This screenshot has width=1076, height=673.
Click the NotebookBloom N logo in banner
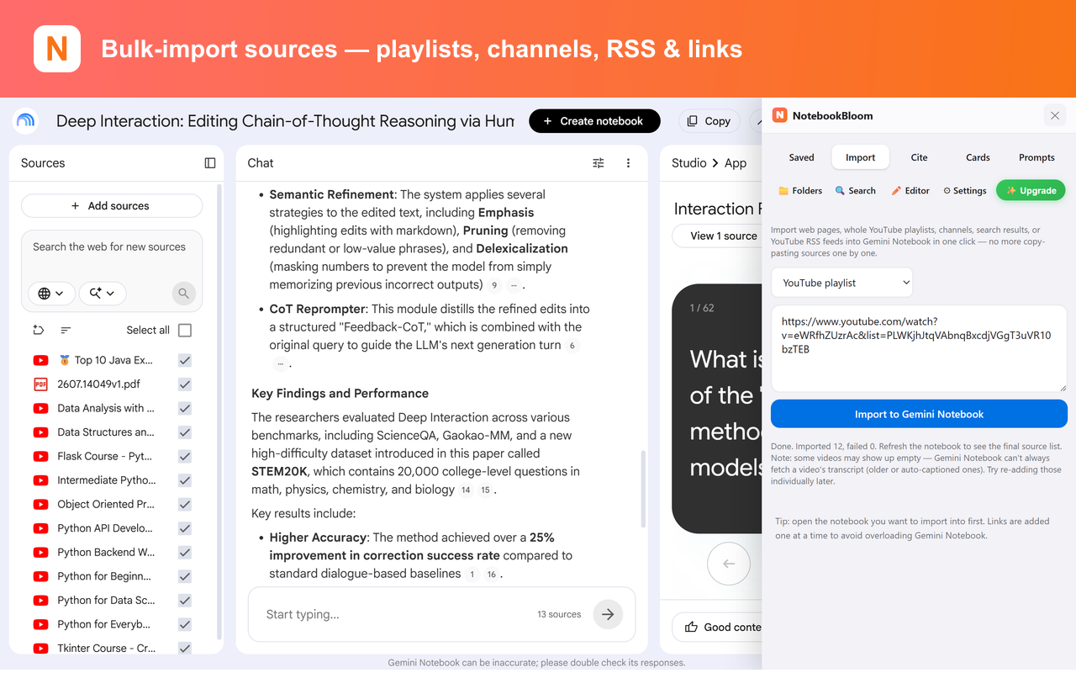[57, 49]
